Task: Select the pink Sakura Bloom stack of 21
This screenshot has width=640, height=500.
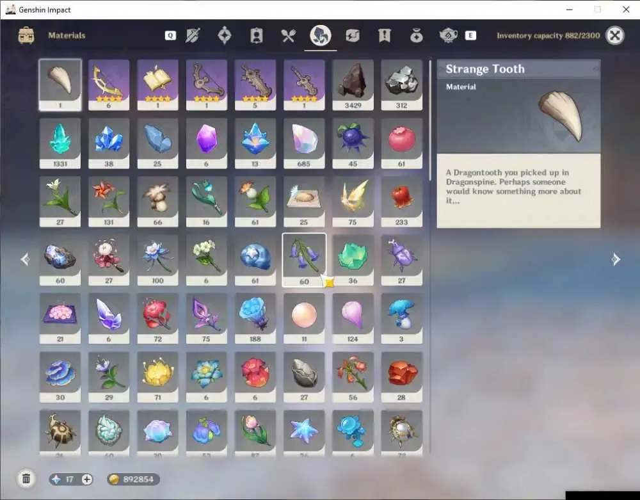Action: [x=60, y=318]
